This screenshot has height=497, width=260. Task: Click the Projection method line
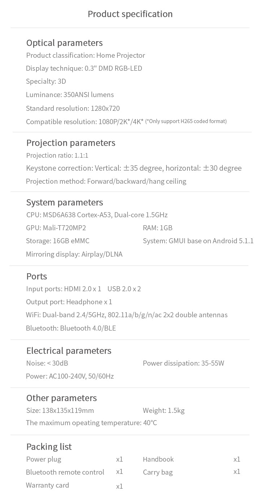click(106, 181)
